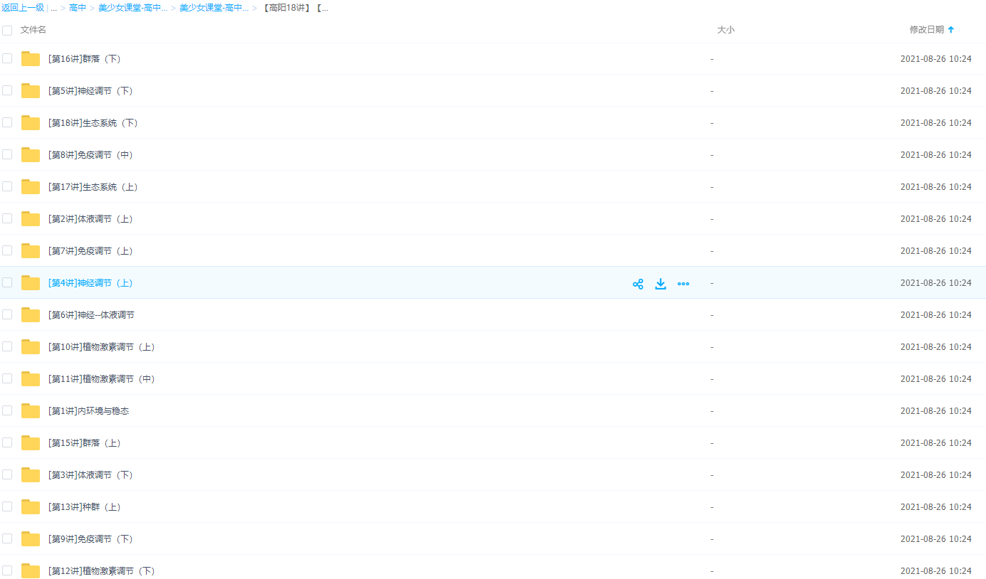The width and height of the screenshot is (986, 579).
Task: Navigate to first 美少女课堂-高中 breadcrumb
Action: tap(132, 9)
